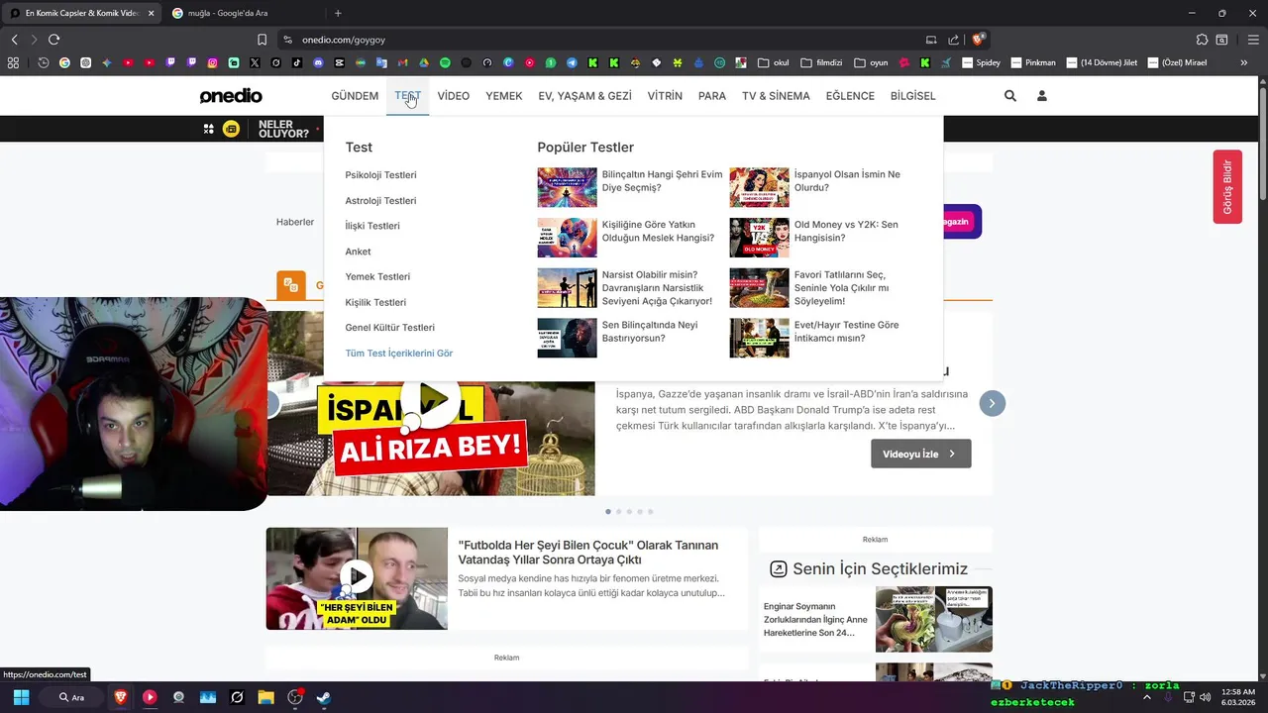Screen dimensions: 1268x713
Task: Click the Videoyu İzle button
Action: (920, 454)
